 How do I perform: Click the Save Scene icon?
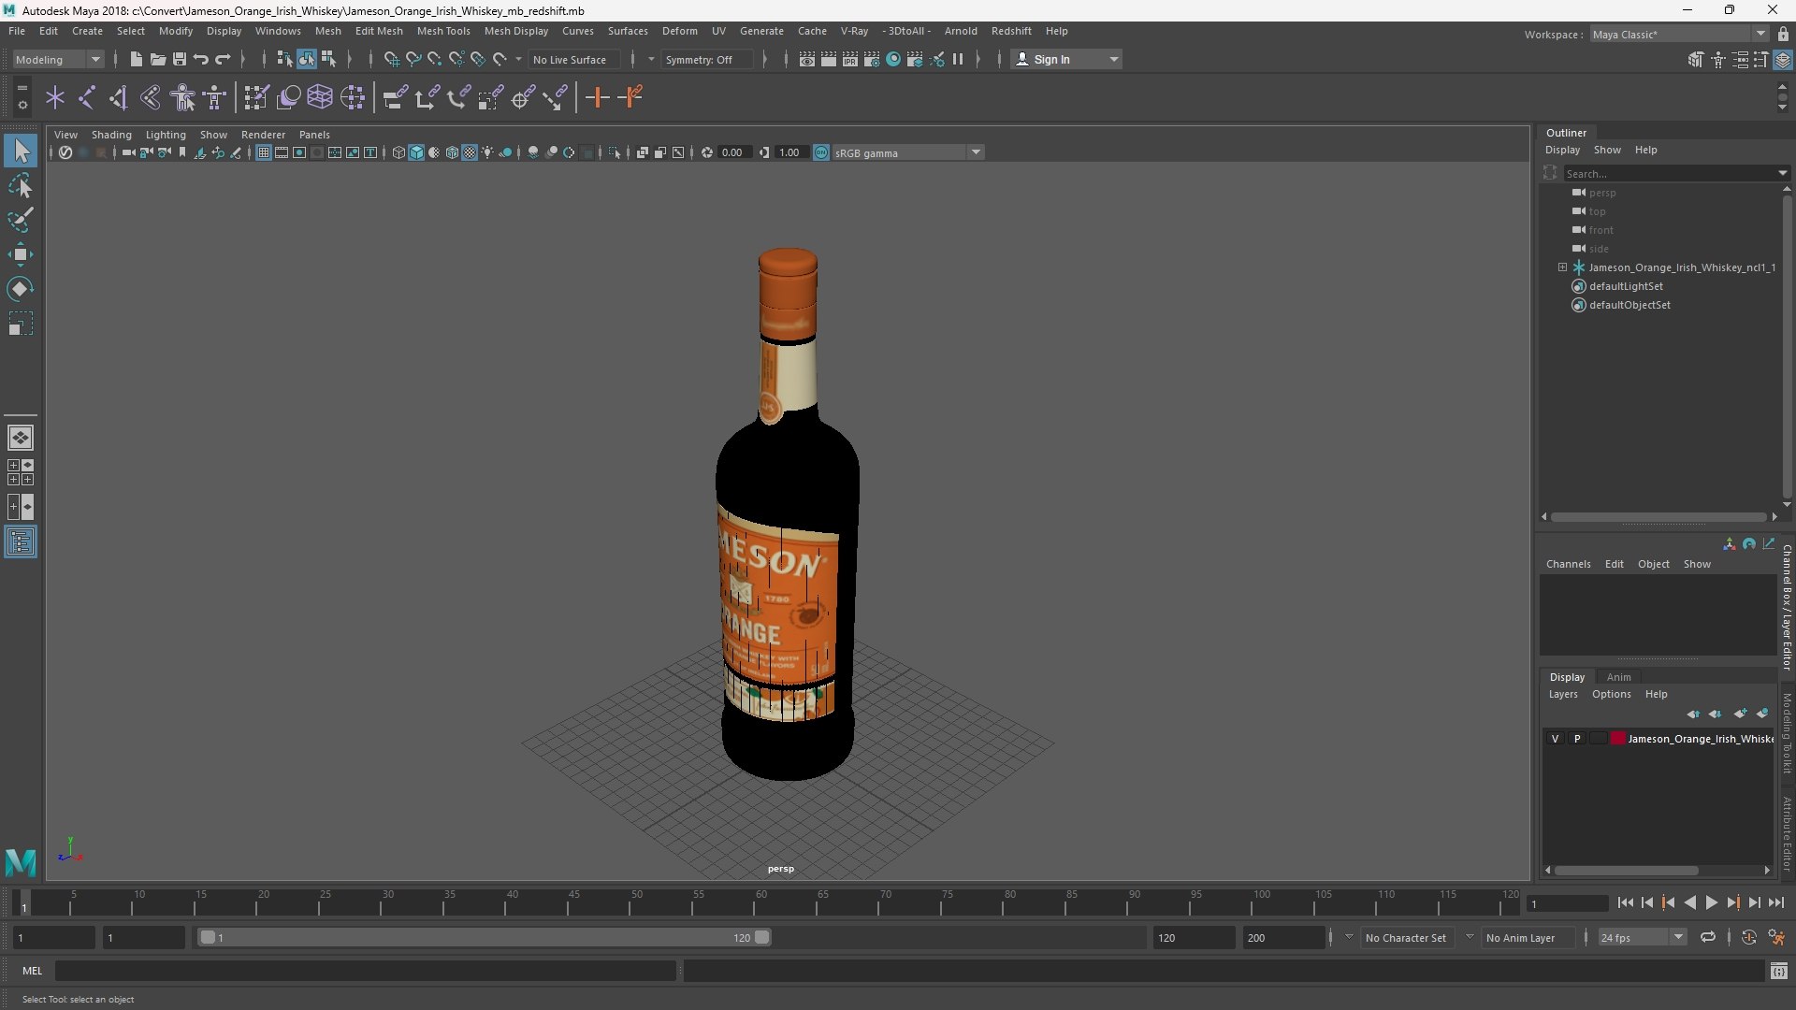point(180,59)
